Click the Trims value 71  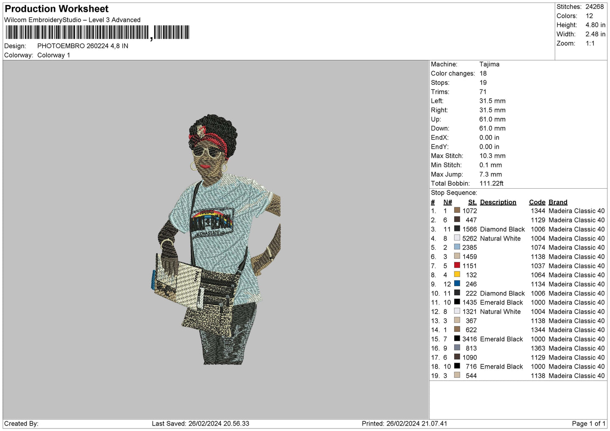click(483, 92)
